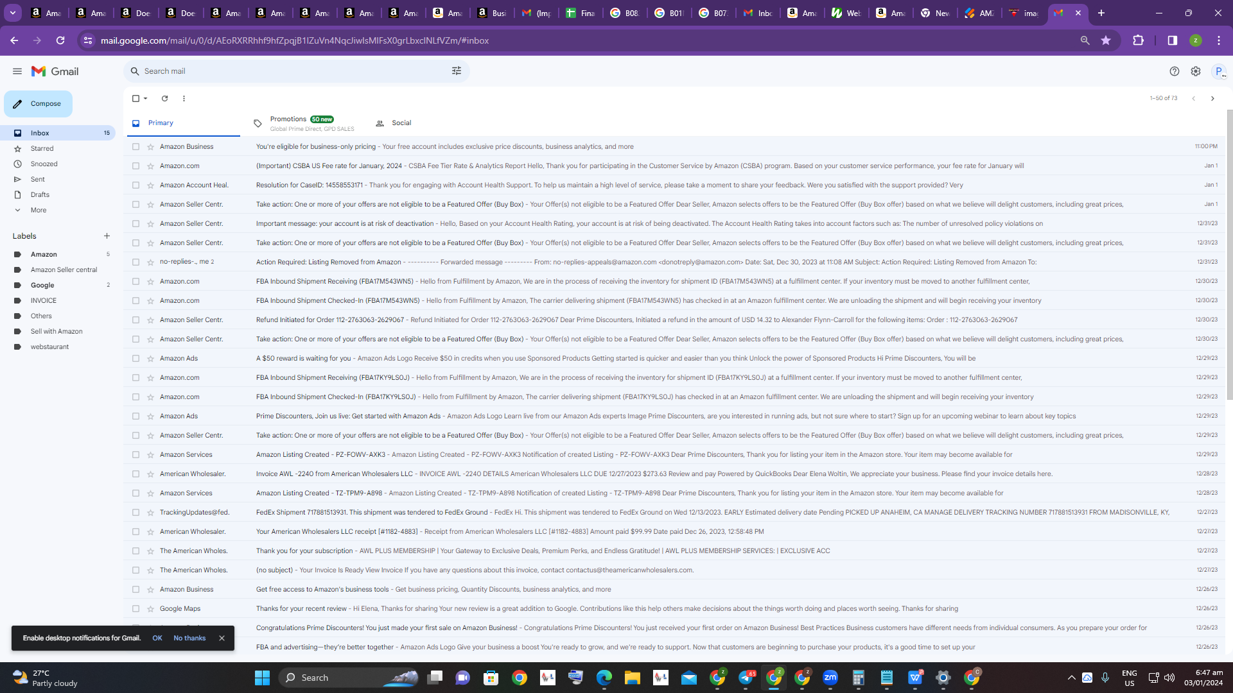This screenshot has height=693, width=1233.
Task: Open the More options three-dot menu above inbox
Action: click(184, 98)
